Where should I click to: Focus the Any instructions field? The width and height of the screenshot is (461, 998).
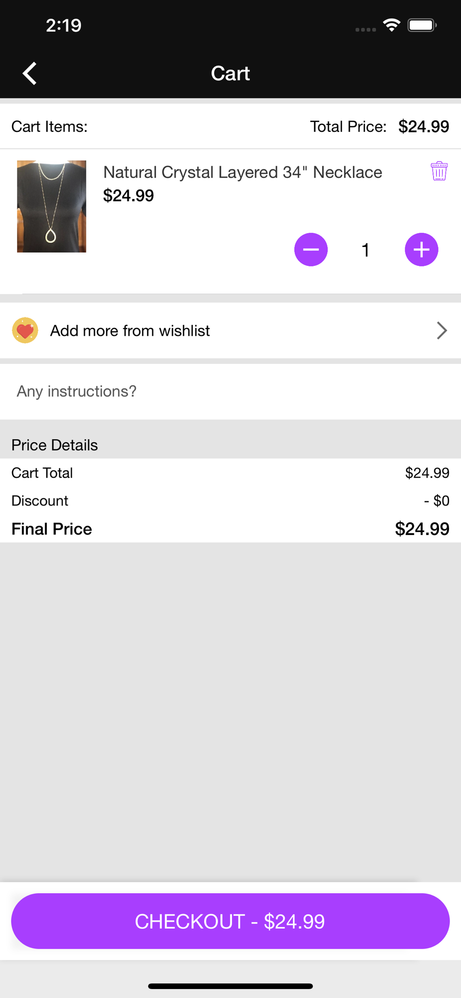coord(230,392)
